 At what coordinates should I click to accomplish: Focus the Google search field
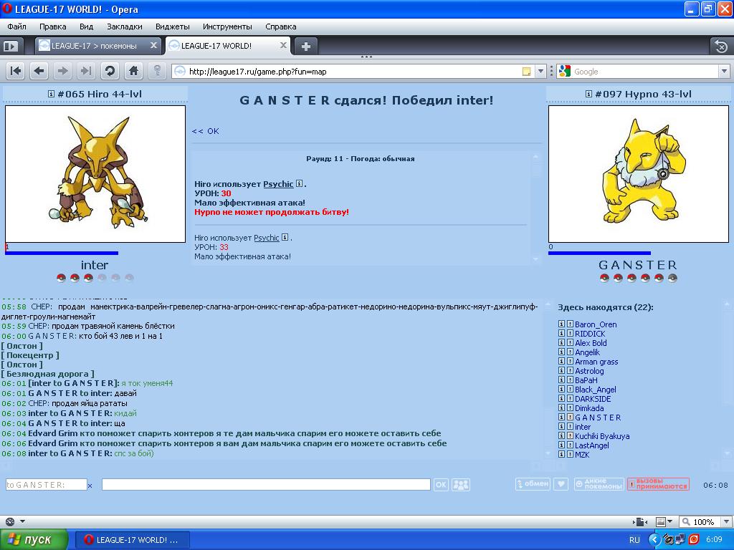pyautogui.click(x=646, y=72)
